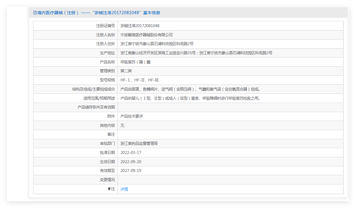Click the 管理类别 label

pos(108,71)
